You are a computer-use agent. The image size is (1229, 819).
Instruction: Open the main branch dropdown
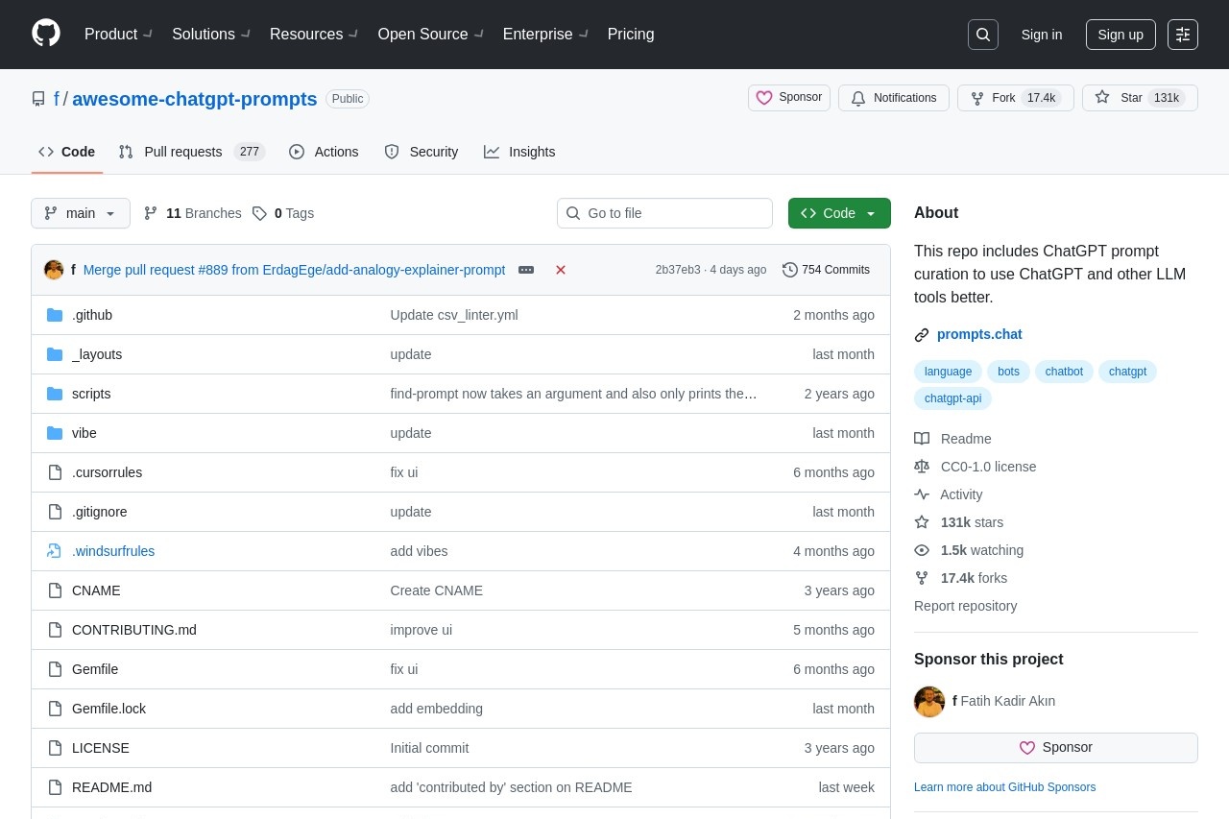[x=81, y=213]
